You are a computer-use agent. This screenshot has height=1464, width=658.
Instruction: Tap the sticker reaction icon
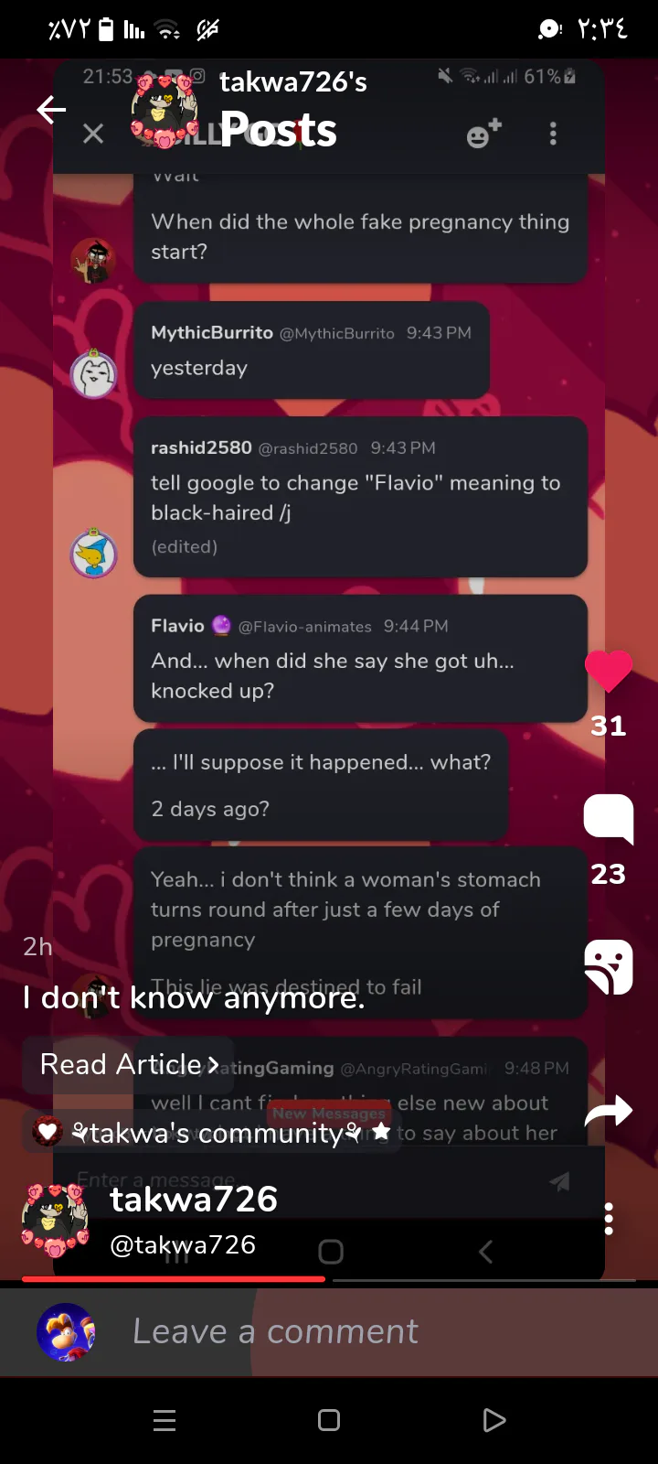click(609, 966)
